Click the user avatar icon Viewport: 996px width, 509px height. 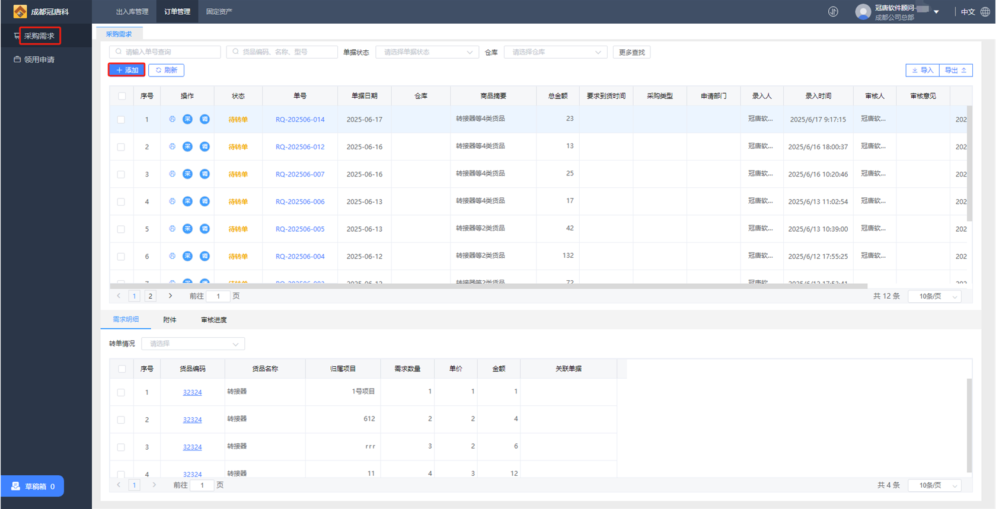click(x=863, y=12)
